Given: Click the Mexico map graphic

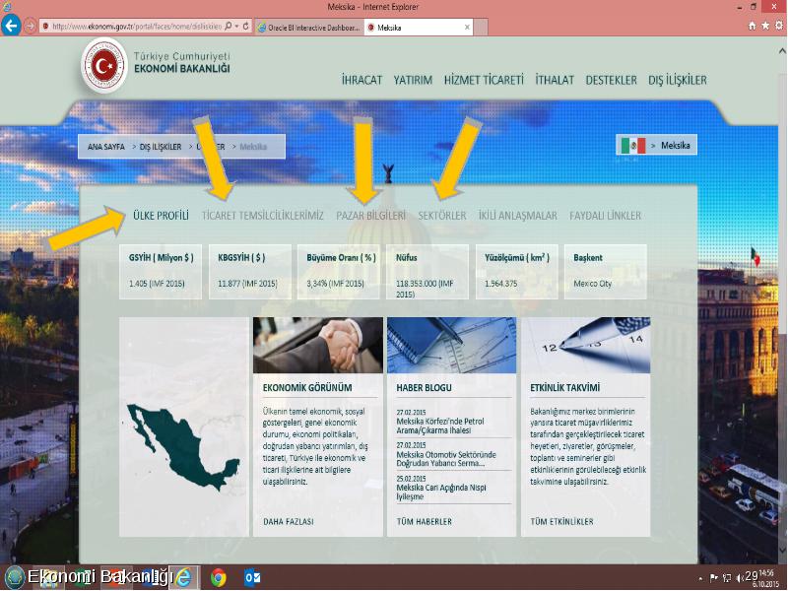Looking at the screenshot, I should (x=183, y=447).
